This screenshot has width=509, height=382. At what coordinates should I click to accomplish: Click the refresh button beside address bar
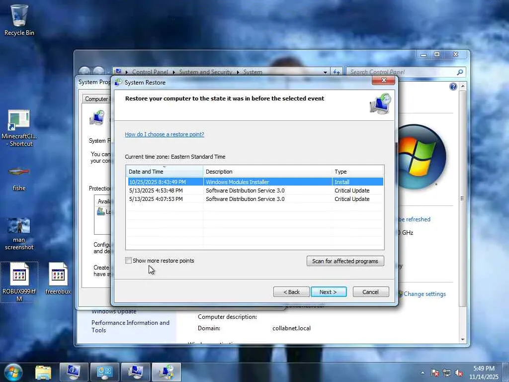(337, 72)
